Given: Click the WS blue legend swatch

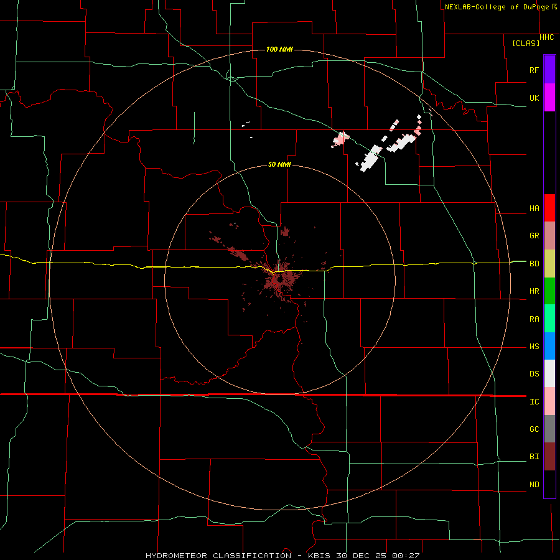Looking at the screenshot, I should point(549,346).
